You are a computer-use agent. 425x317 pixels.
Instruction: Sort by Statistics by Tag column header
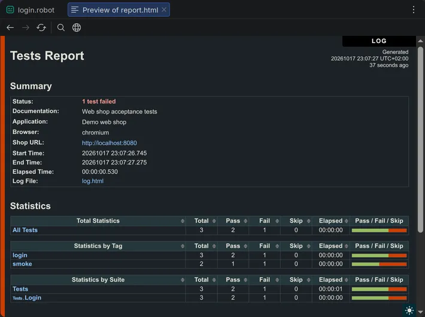coord(98,246)
